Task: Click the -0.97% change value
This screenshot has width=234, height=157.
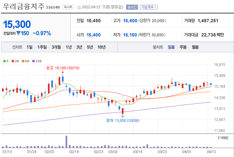Action: [42, 33]
